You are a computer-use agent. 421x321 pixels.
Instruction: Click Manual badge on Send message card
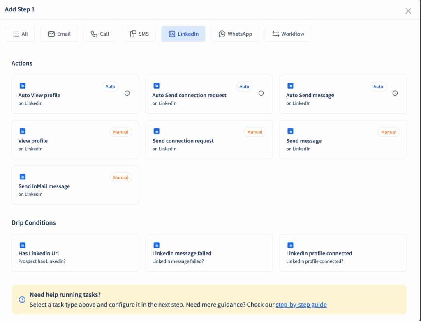tap(389, 132)
